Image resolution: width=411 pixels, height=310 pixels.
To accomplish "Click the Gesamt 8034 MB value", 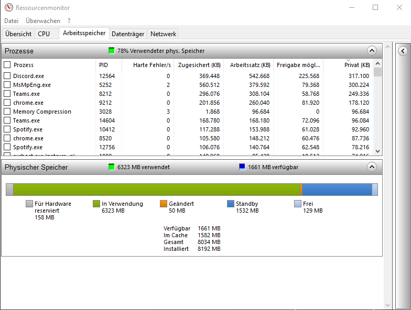I will [209, 242].
